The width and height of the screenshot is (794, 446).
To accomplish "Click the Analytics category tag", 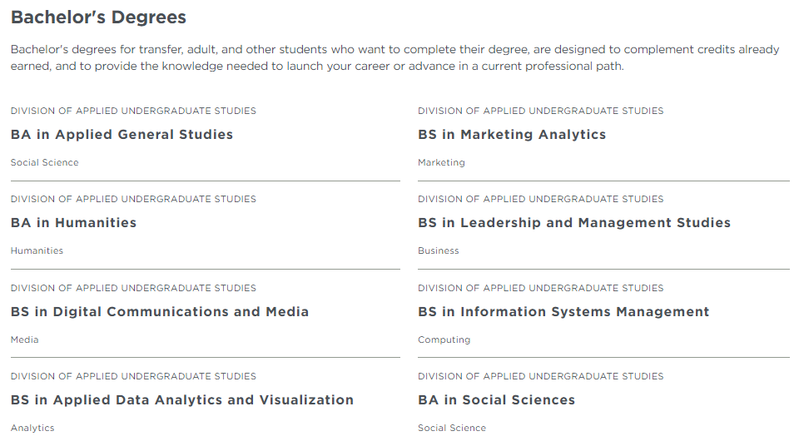I will pyautogui.click(x=32, y=428).
